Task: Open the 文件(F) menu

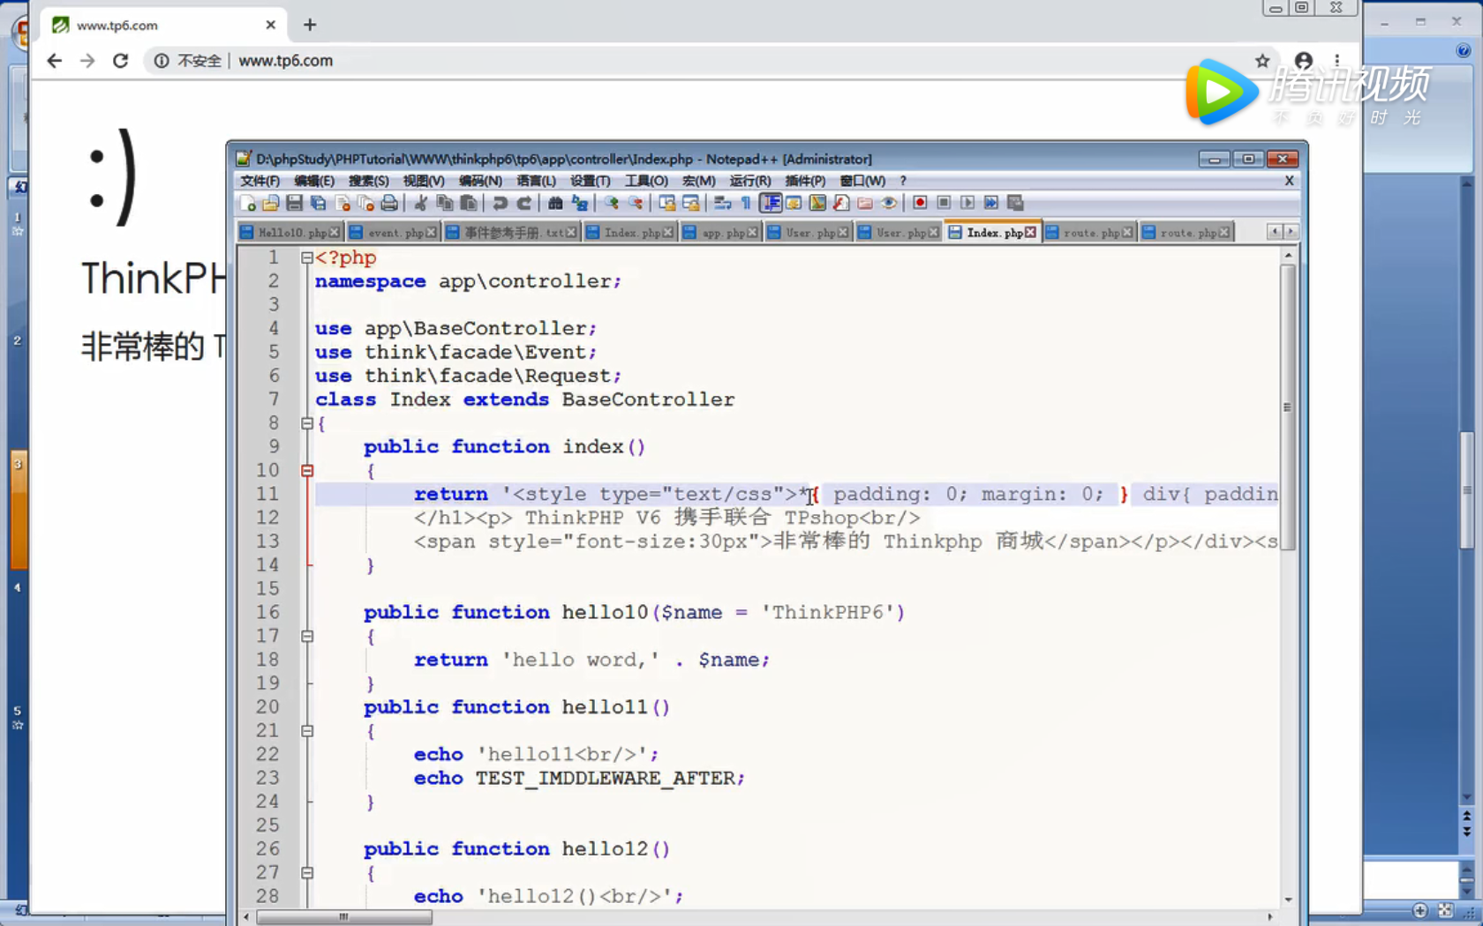Action: pyautogui.click(x=260, y=181)
